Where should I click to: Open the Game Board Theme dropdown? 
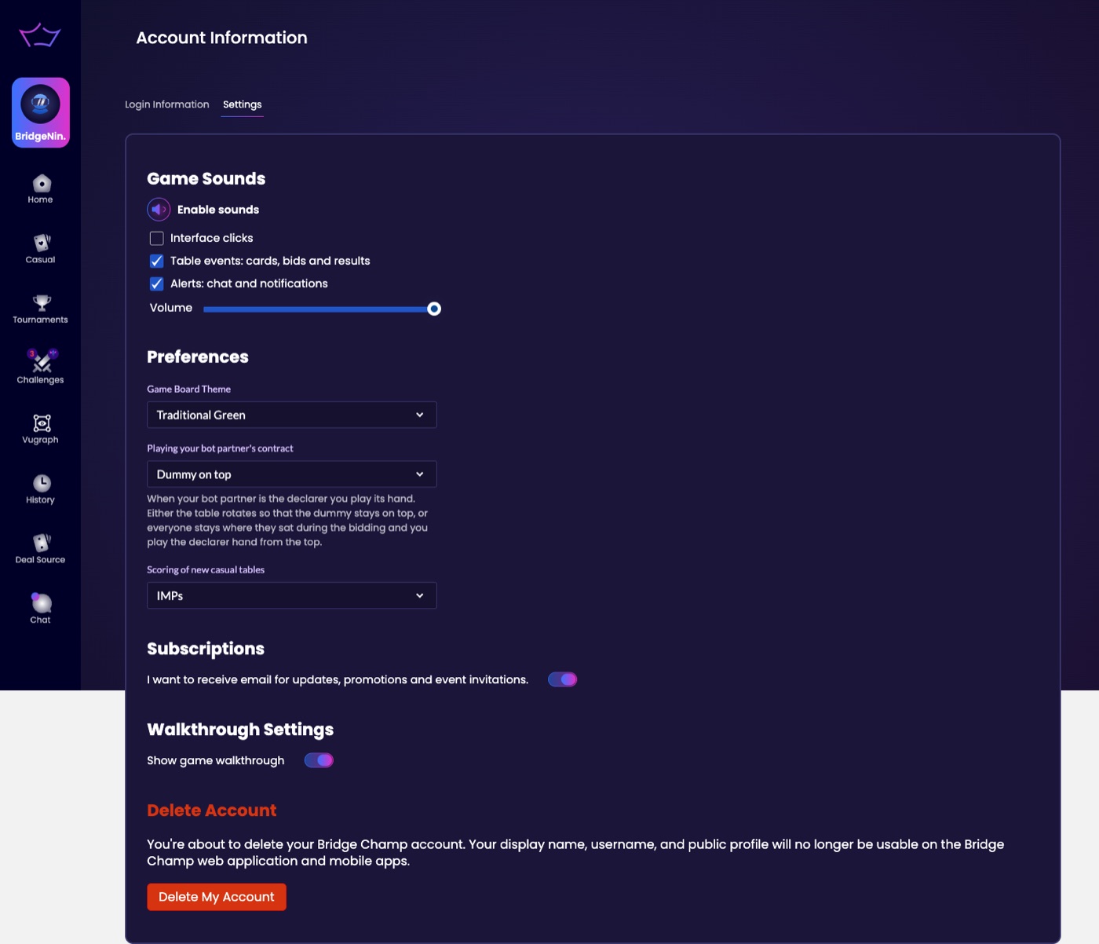point(292,415)
